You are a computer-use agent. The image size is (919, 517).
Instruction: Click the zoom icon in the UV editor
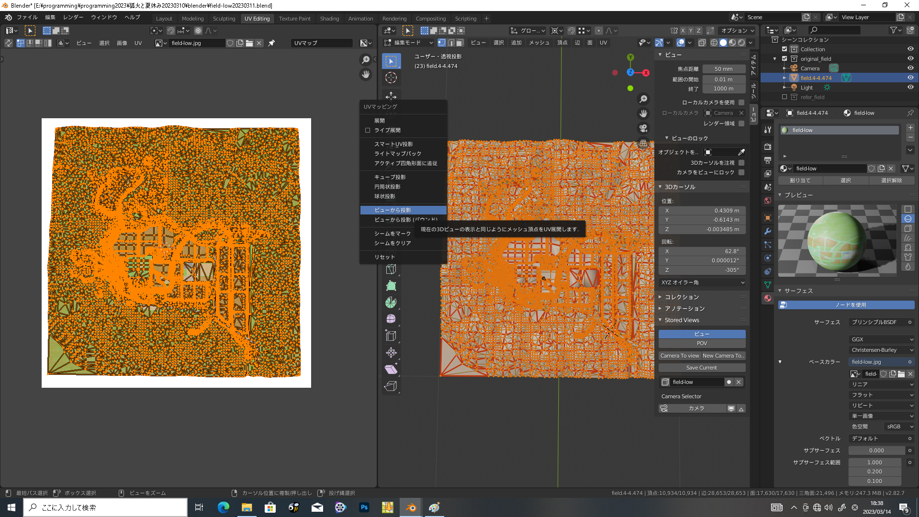[x=366, y=60]
